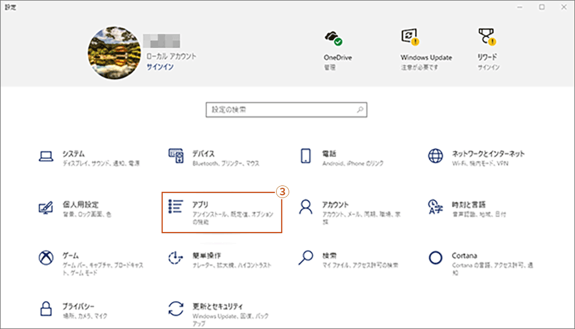Open the 簡単操作 ease of access icon
Image resolution: width=575 pixels, height=329 pixels.
(x=175, y=258)
